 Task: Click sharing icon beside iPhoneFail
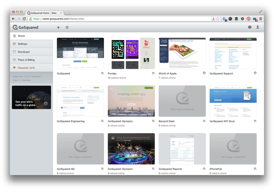[x=255, y=168]
